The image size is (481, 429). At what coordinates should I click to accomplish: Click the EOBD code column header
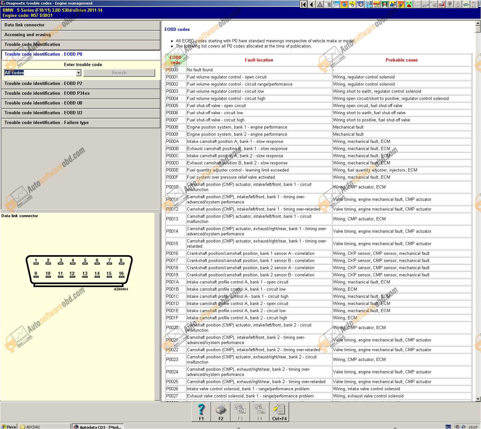[175, 60]
